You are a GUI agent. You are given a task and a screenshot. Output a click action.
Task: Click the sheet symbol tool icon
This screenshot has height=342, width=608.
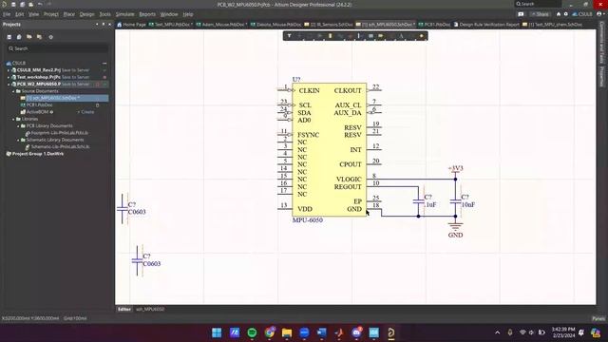pos(370,36)
